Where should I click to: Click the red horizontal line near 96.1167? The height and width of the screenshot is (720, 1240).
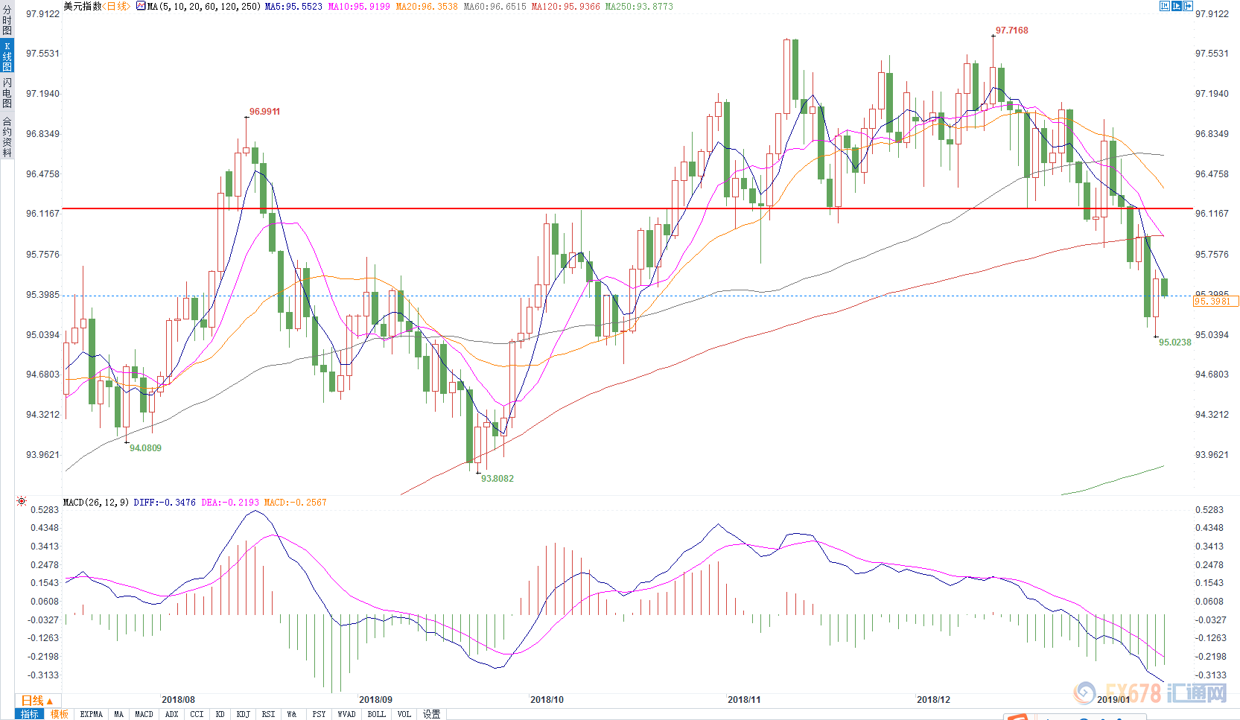[x=627, y=209]
